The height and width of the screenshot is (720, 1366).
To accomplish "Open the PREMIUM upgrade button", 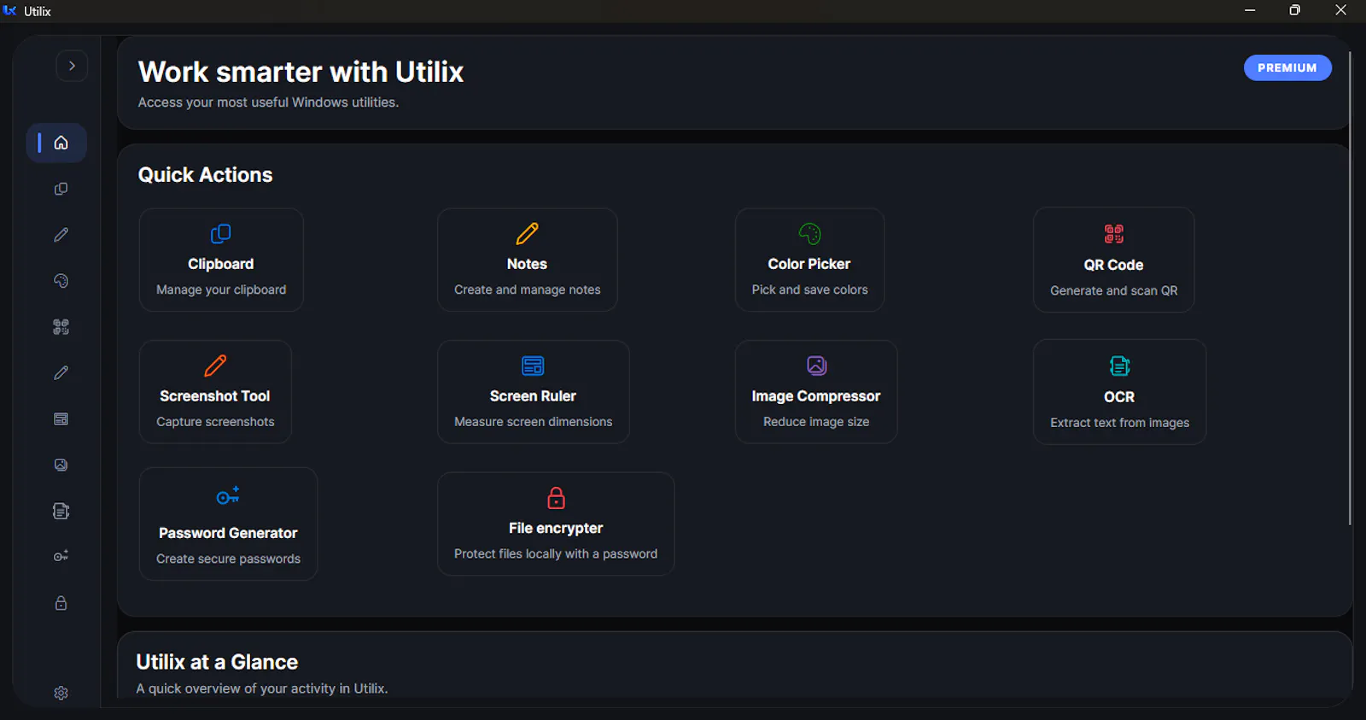I will (1287, 67).
